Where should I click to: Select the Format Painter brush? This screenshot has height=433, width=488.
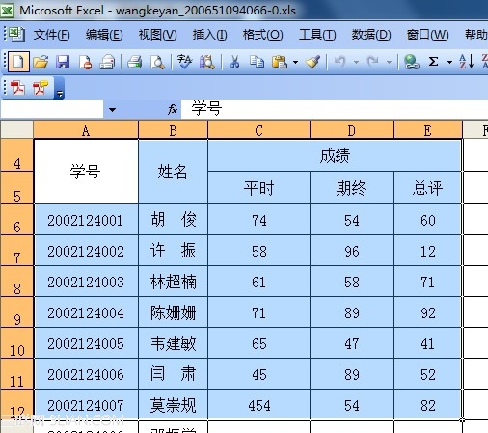[312, 62]
